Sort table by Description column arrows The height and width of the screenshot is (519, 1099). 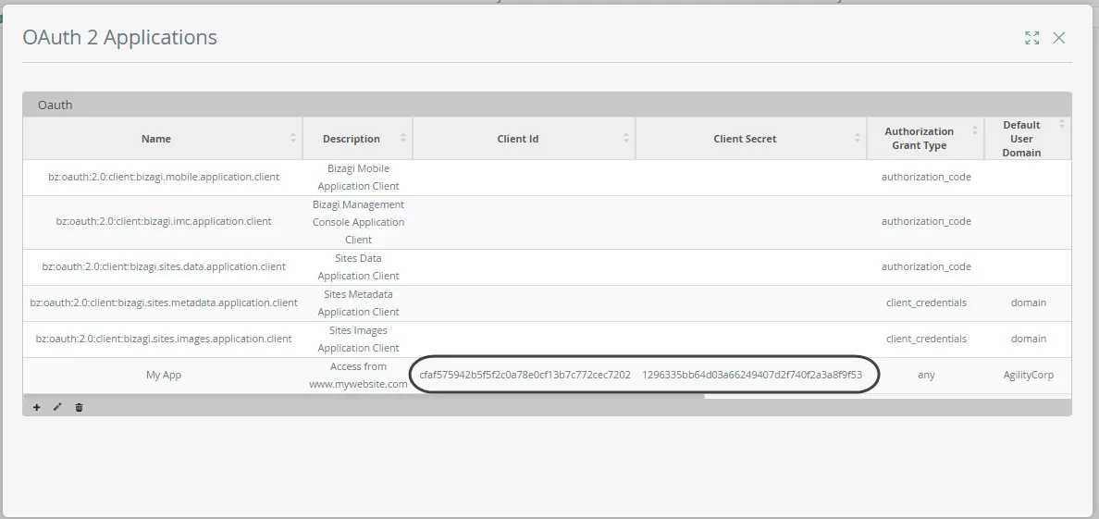click(x=403, y=138)
